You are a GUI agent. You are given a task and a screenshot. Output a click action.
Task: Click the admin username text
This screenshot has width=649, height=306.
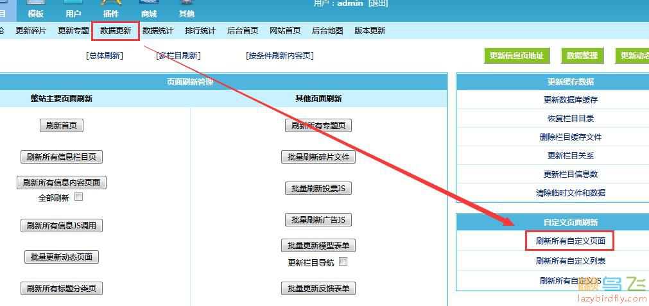(350, 3)
